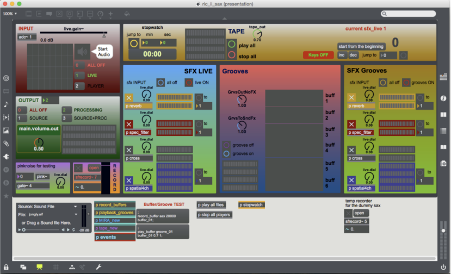Click the paperclip icon in left sidebar
451x274 pixels.
pos(6,144)
